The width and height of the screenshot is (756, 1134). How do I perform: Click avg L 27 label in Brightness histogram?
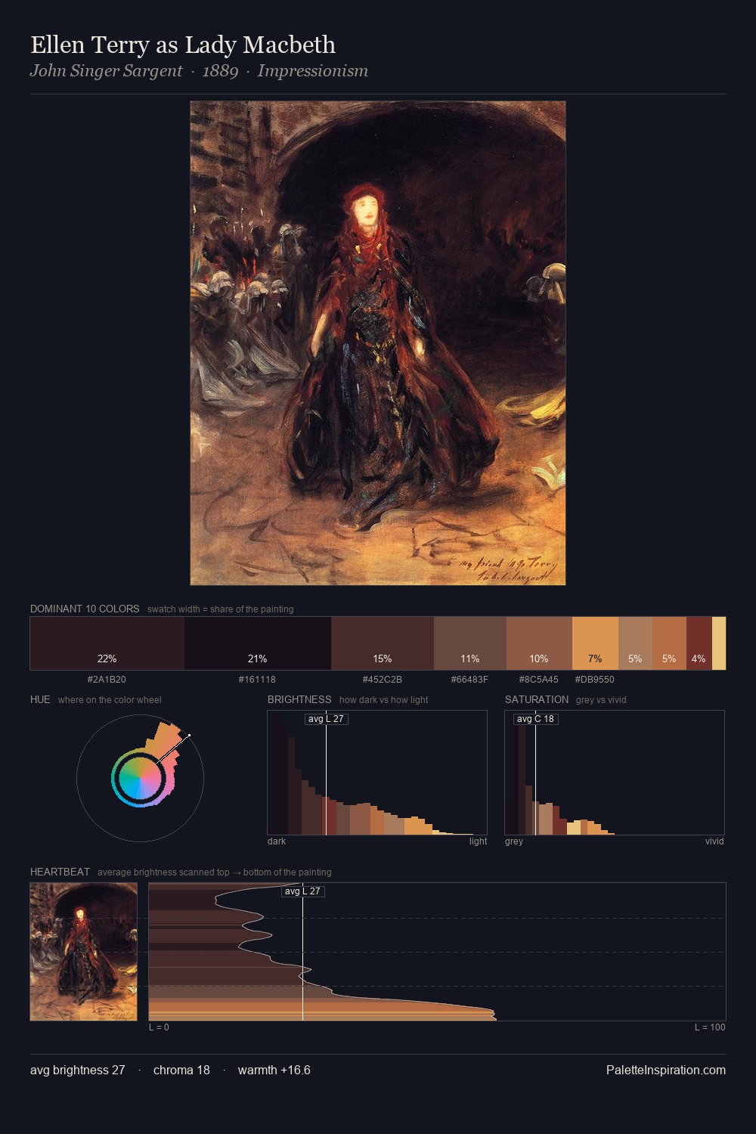(326, 719)
